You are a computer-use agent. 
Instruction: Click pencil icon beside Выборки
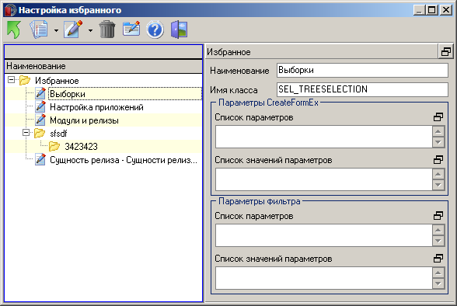coord(40,93)
